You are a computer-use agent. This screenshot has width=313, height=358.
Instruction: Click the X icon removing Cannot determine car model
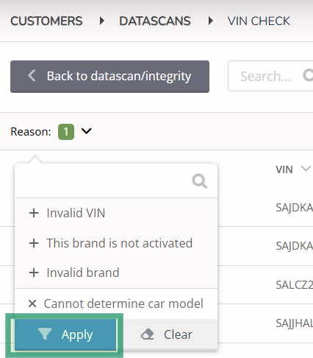tap(32, 303)
